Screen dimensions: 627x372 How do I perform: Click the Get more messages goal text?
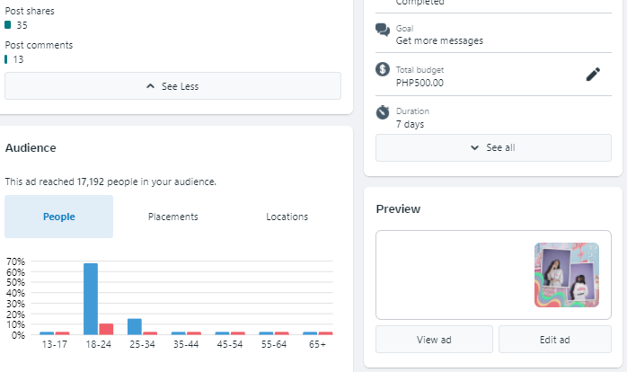click(x=439, y=40)
